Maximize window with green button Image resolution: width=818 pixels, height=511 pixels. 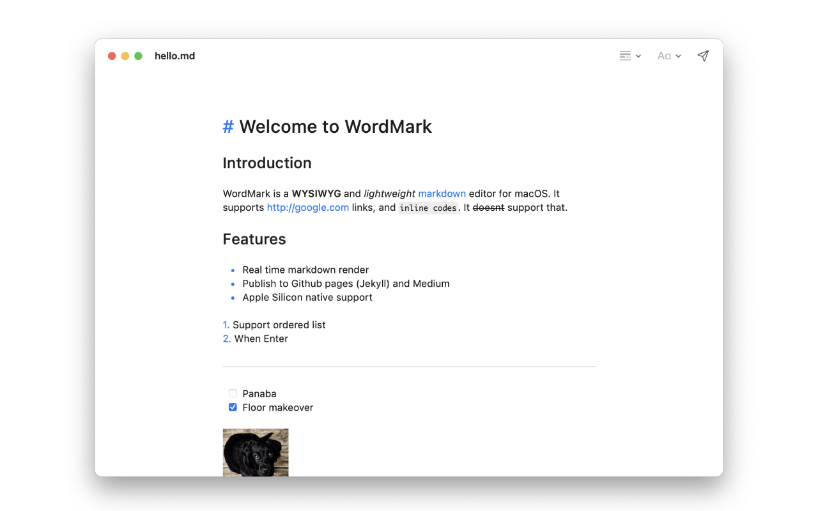point(138,56)
